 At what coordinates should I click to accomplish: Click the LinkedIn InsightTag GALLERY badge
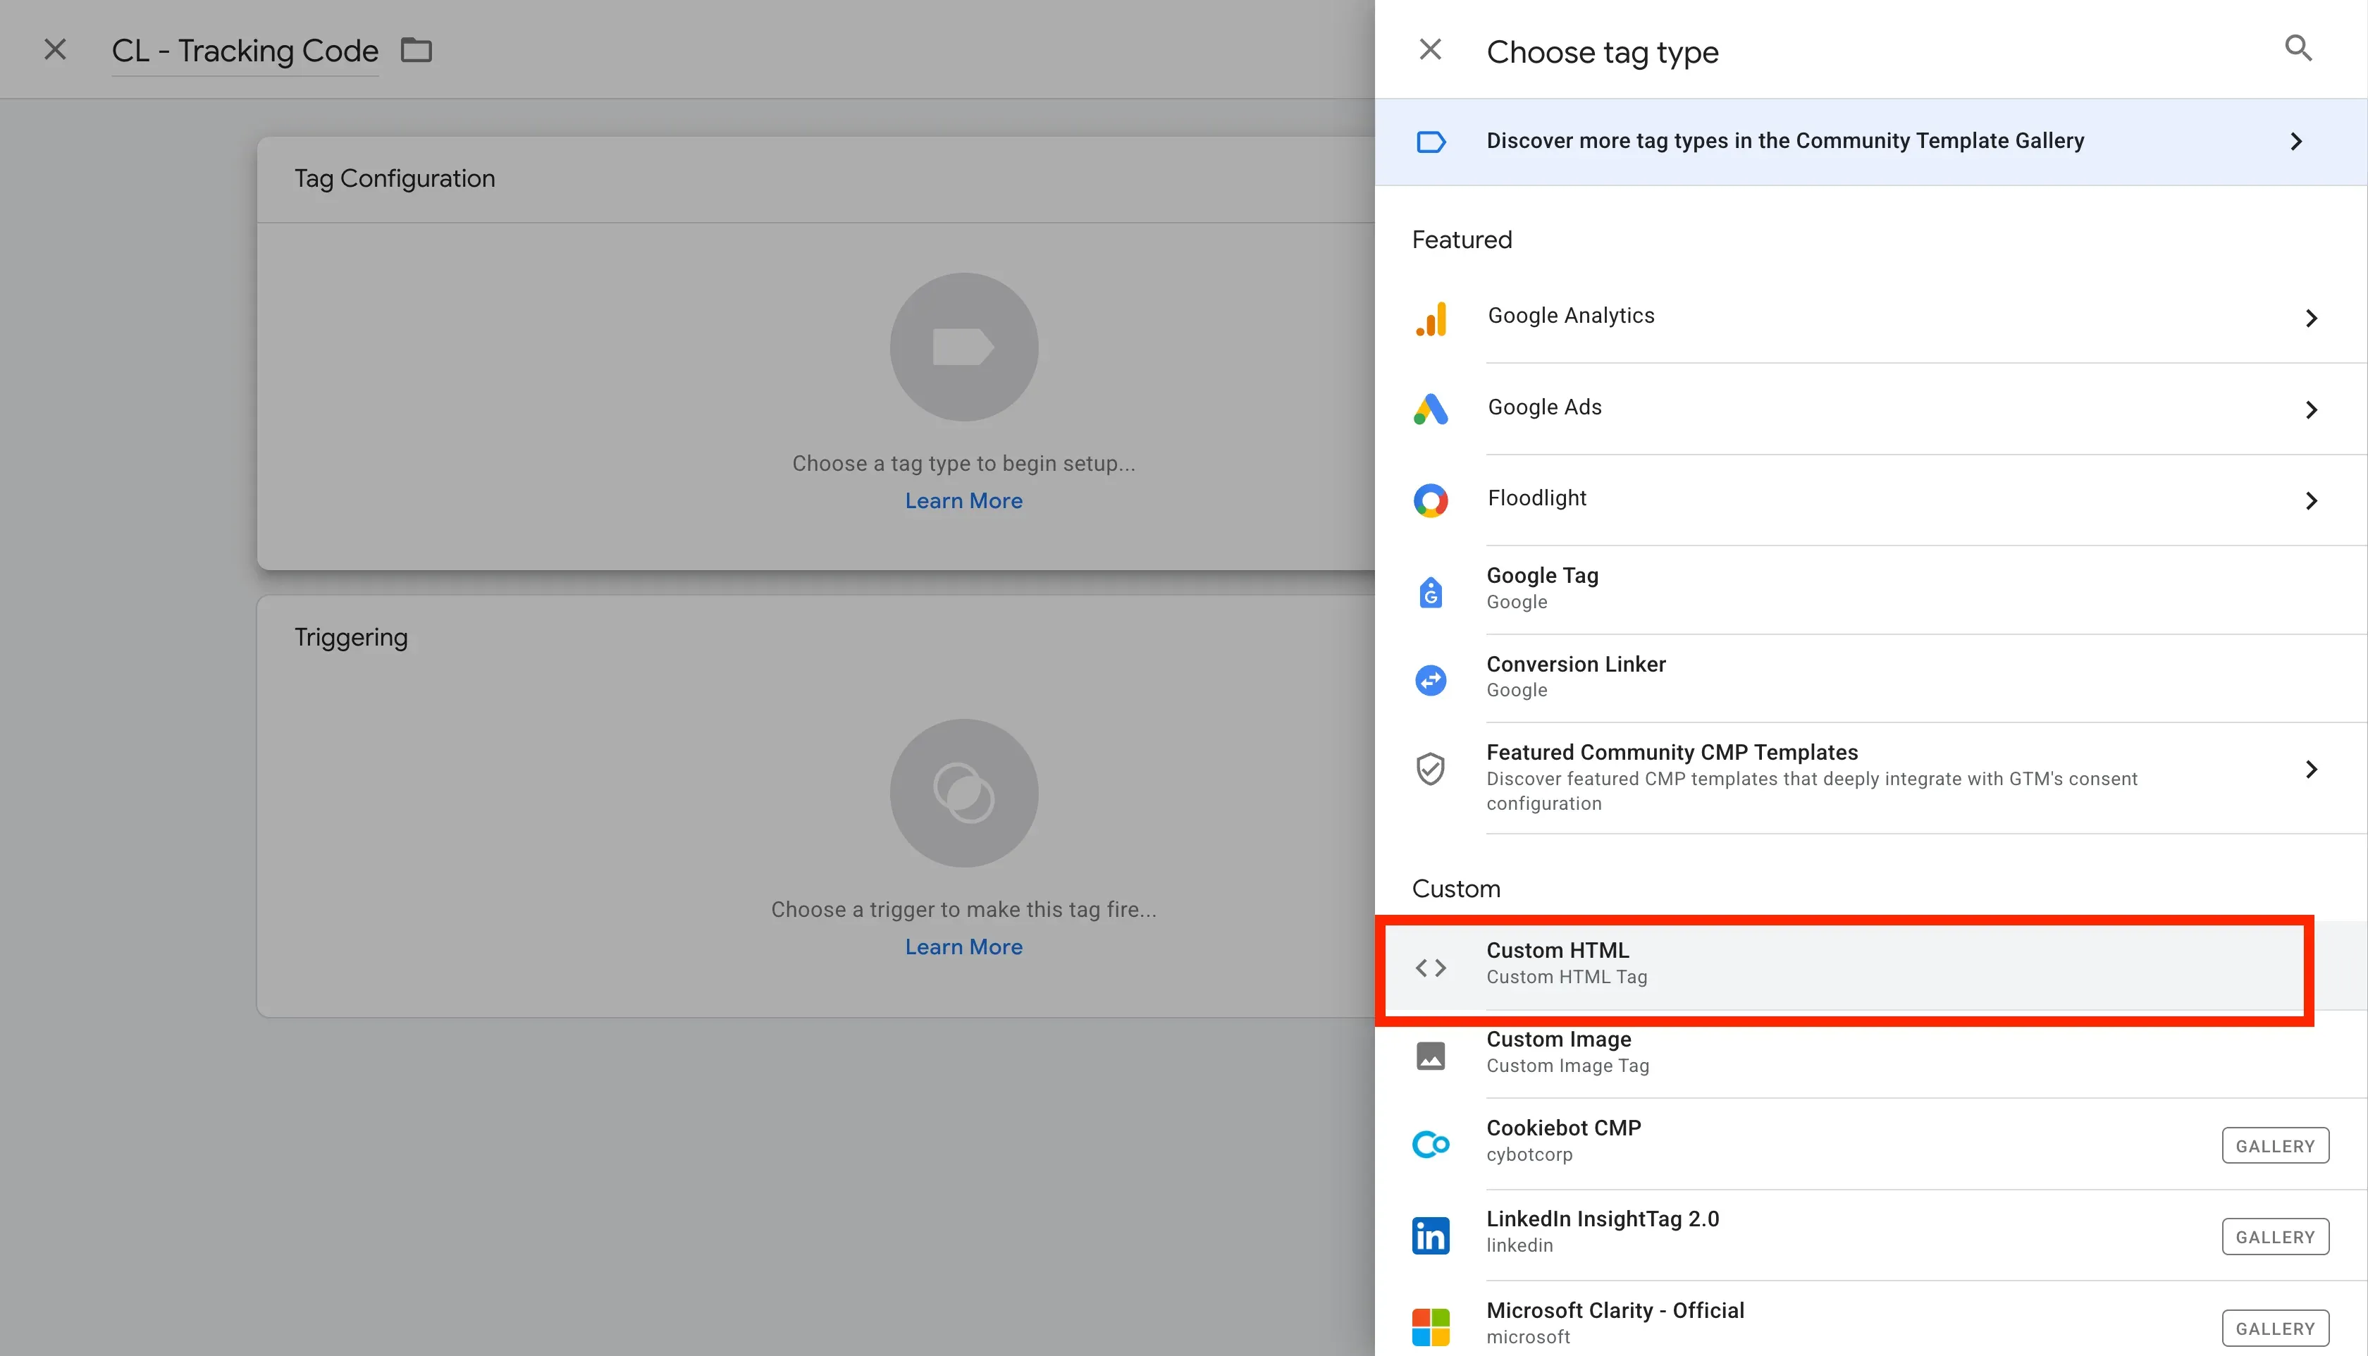pos(2275,1237)
